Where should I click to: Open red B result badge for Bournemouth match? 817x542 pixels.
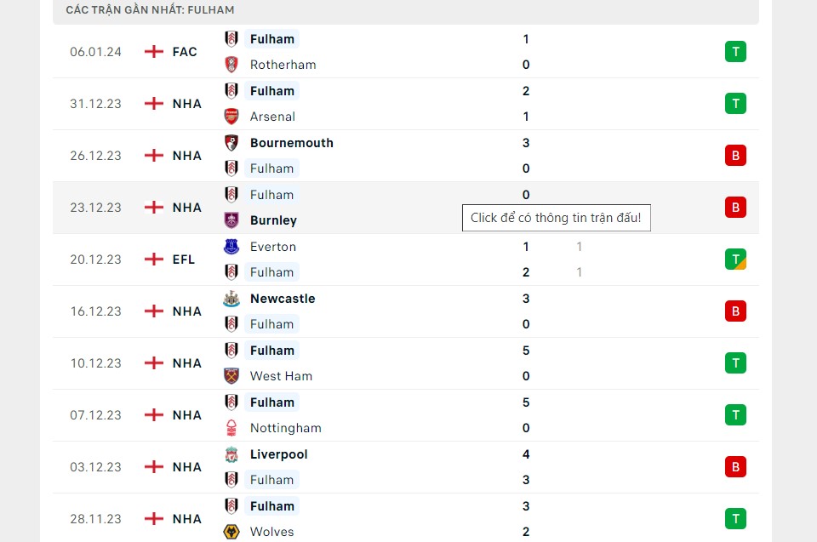735,156
